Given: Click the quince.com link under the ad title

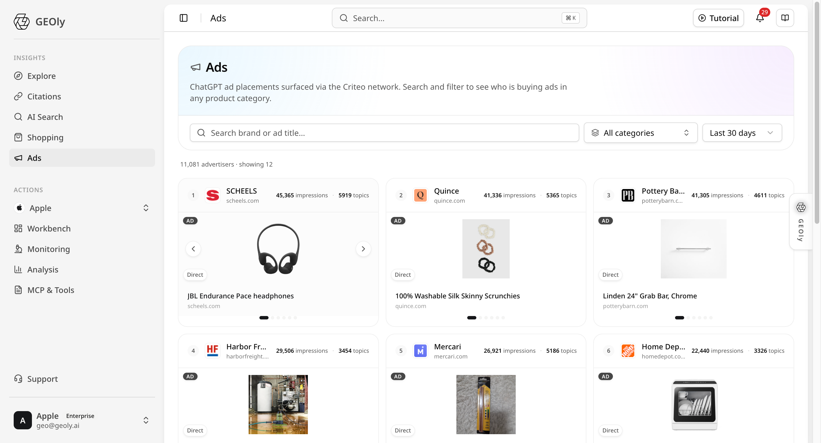Looking at the screenshot, I should pos(410,306).
